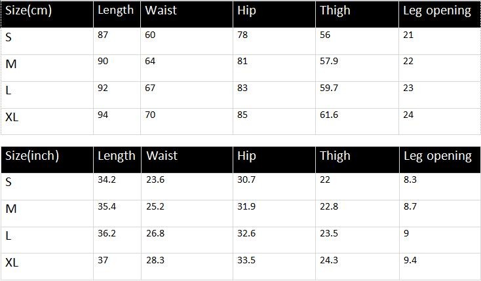The image size is (481, 281).
Task: Click the length value 34.2 cell
Action: coord(106,179)
